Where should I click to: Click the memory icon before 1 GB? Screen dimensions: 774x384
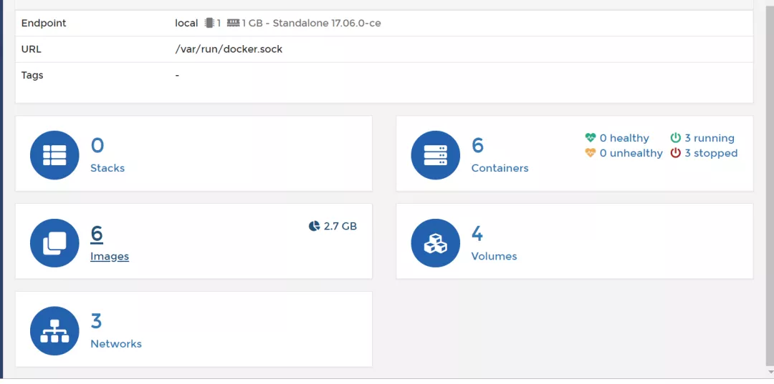point(234,23)
